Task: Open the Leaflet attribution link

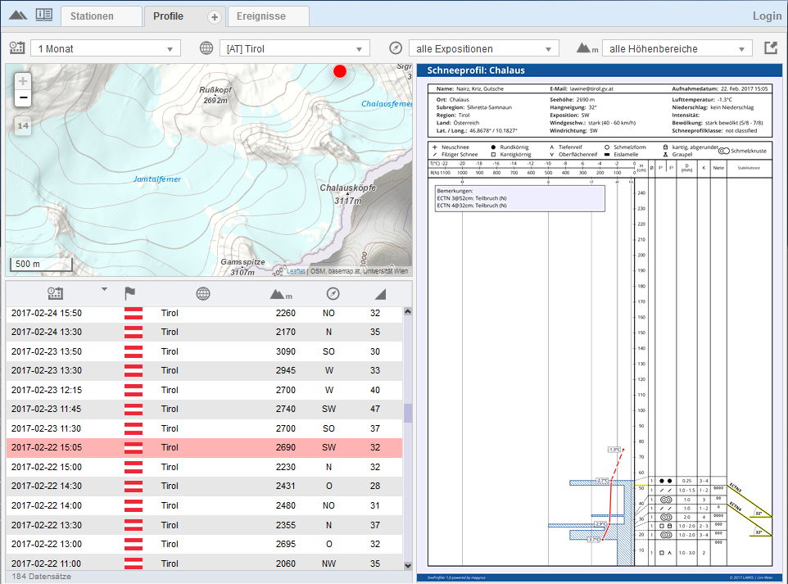Action: tap(296, 271)
